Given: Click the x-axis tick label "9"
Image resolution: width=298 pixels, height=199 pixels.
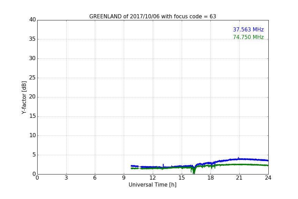Looking at the screenshot, I should pyautogui.click(x=124, y=178).
